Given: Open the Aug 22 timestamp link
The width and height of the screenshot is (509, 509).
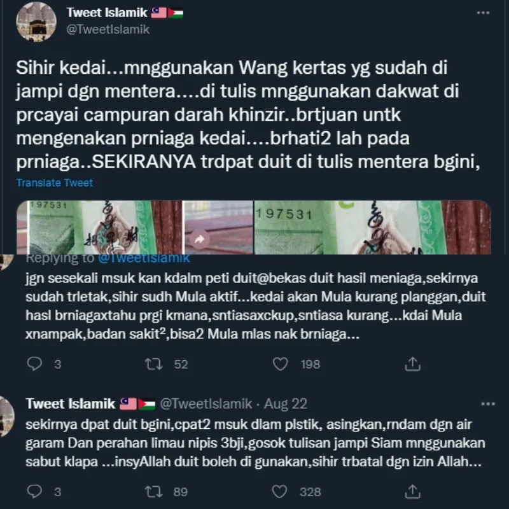Looking at the screenshot, I should pos(285,404).
